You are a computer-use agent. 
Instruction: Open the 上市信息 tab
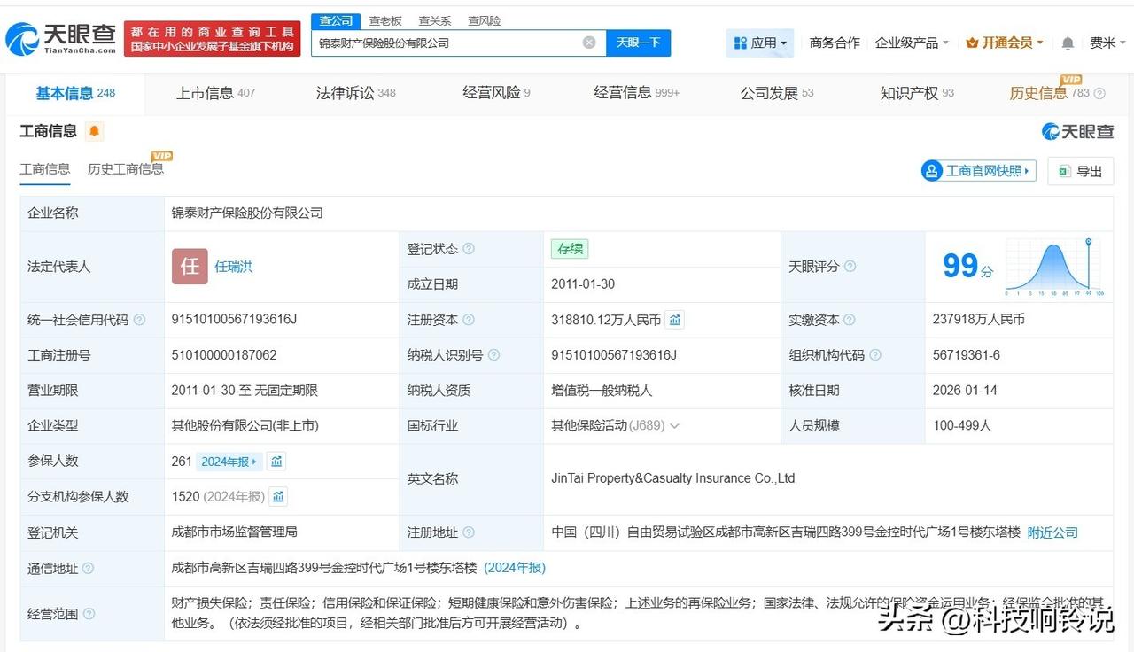point(215,93)
